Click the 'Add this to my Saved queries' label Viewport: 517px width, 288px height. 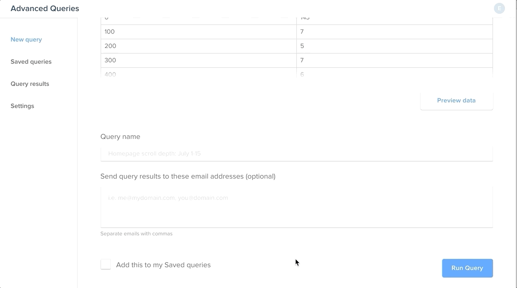click(x=163, y=265)
